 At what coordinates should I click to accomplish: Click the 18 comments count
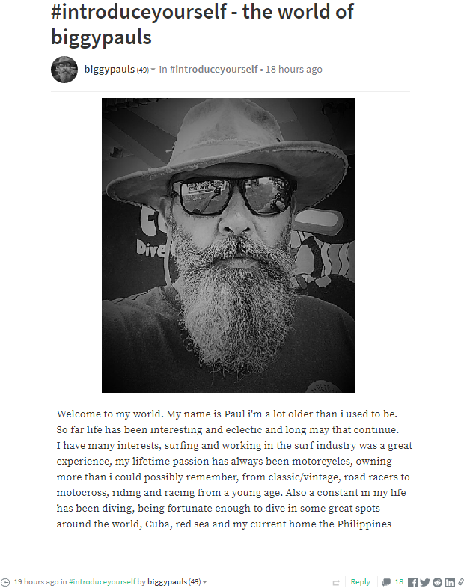click(400, 582)
